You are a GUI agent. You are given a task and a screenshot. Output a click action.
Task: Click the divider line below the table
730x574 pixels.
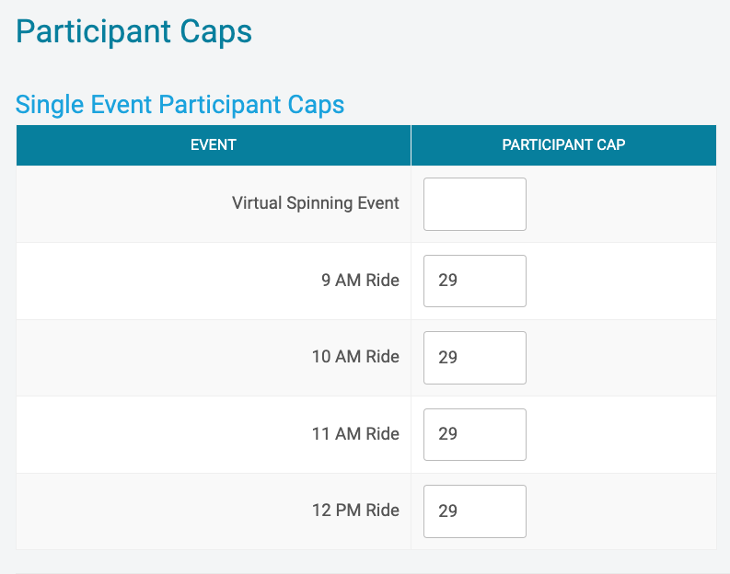click(366, 573)
